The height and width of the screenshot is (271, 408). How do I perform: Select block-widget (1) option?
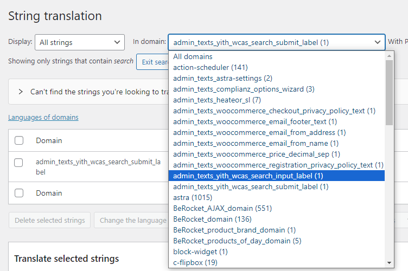276,252
